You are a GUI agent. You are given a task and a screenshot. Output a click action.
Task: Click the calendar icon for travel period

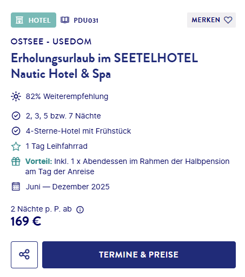click(16, 187)
